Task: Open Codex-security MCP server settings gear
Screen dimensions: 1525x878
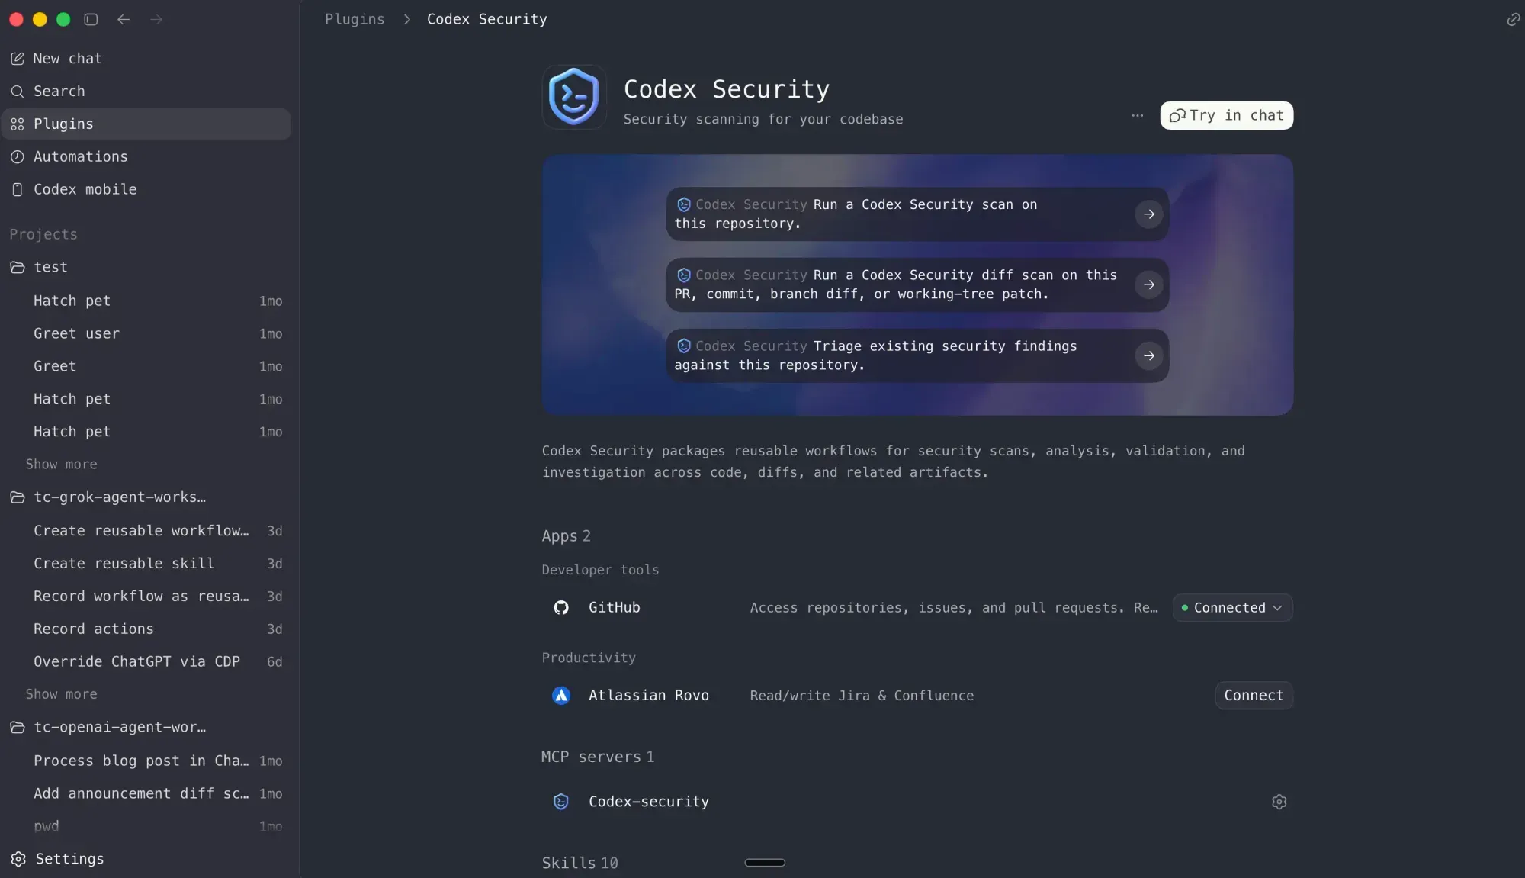Action: click(1279, 802)
